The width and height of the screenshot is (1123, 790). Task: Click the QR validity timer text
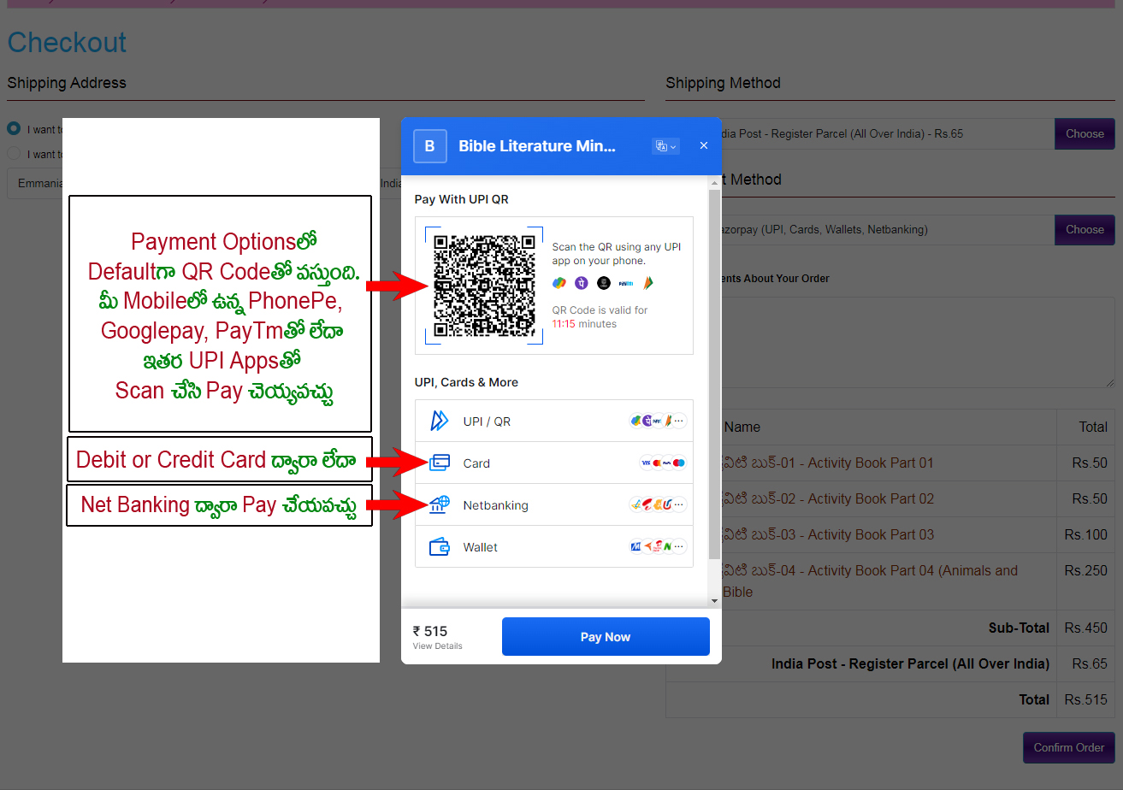pos(600,317)
